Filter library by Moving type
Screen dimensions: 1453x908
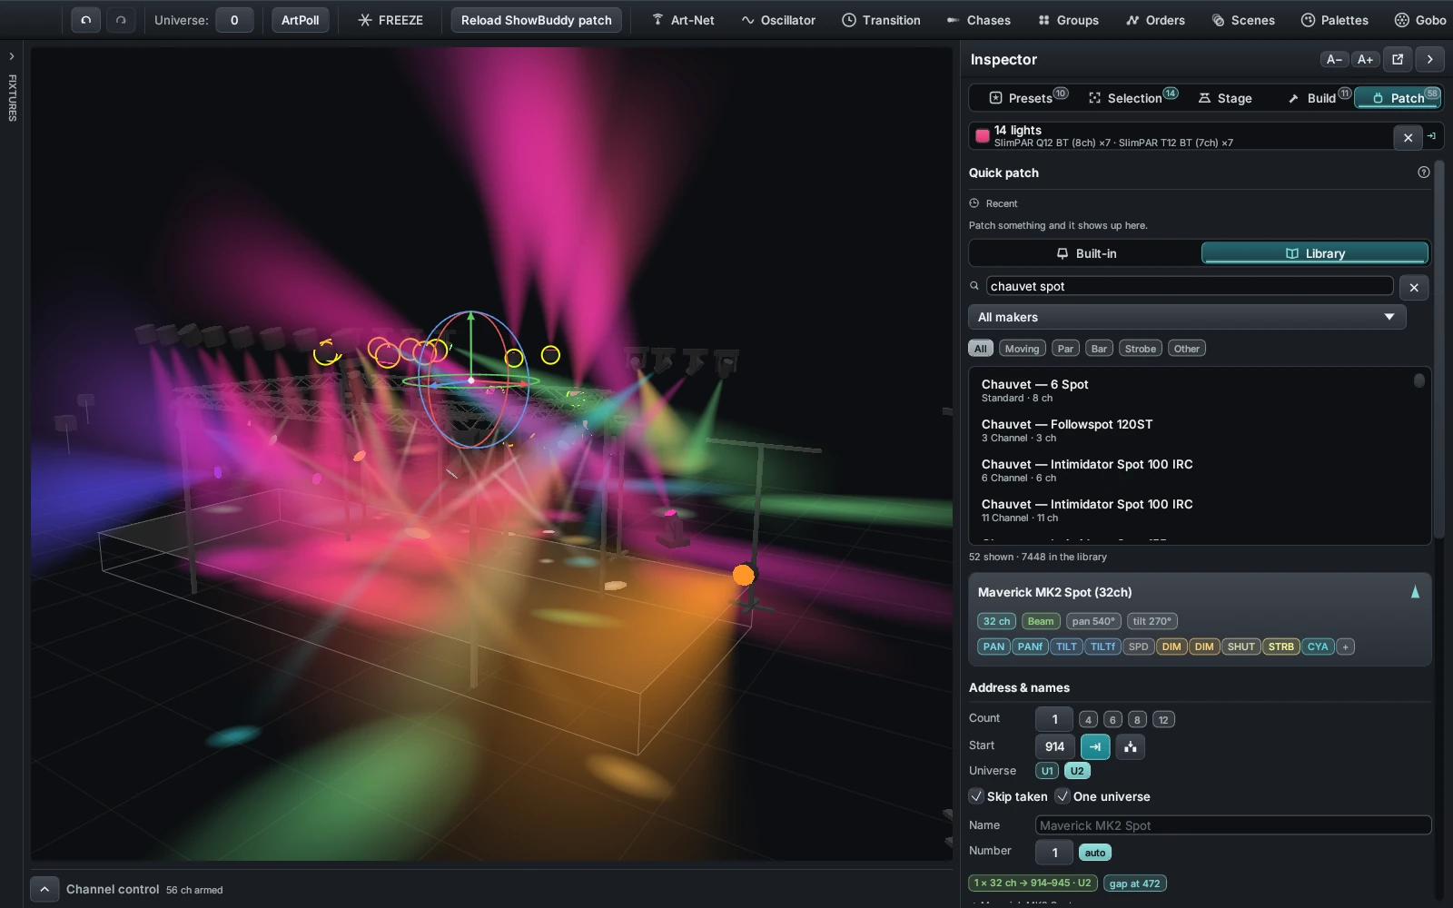pyautogui.click(x=1022, y=349)
